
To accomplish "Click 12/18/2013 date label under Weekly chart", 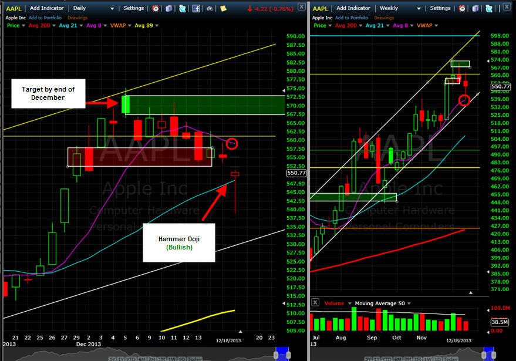I will [458, 340].
